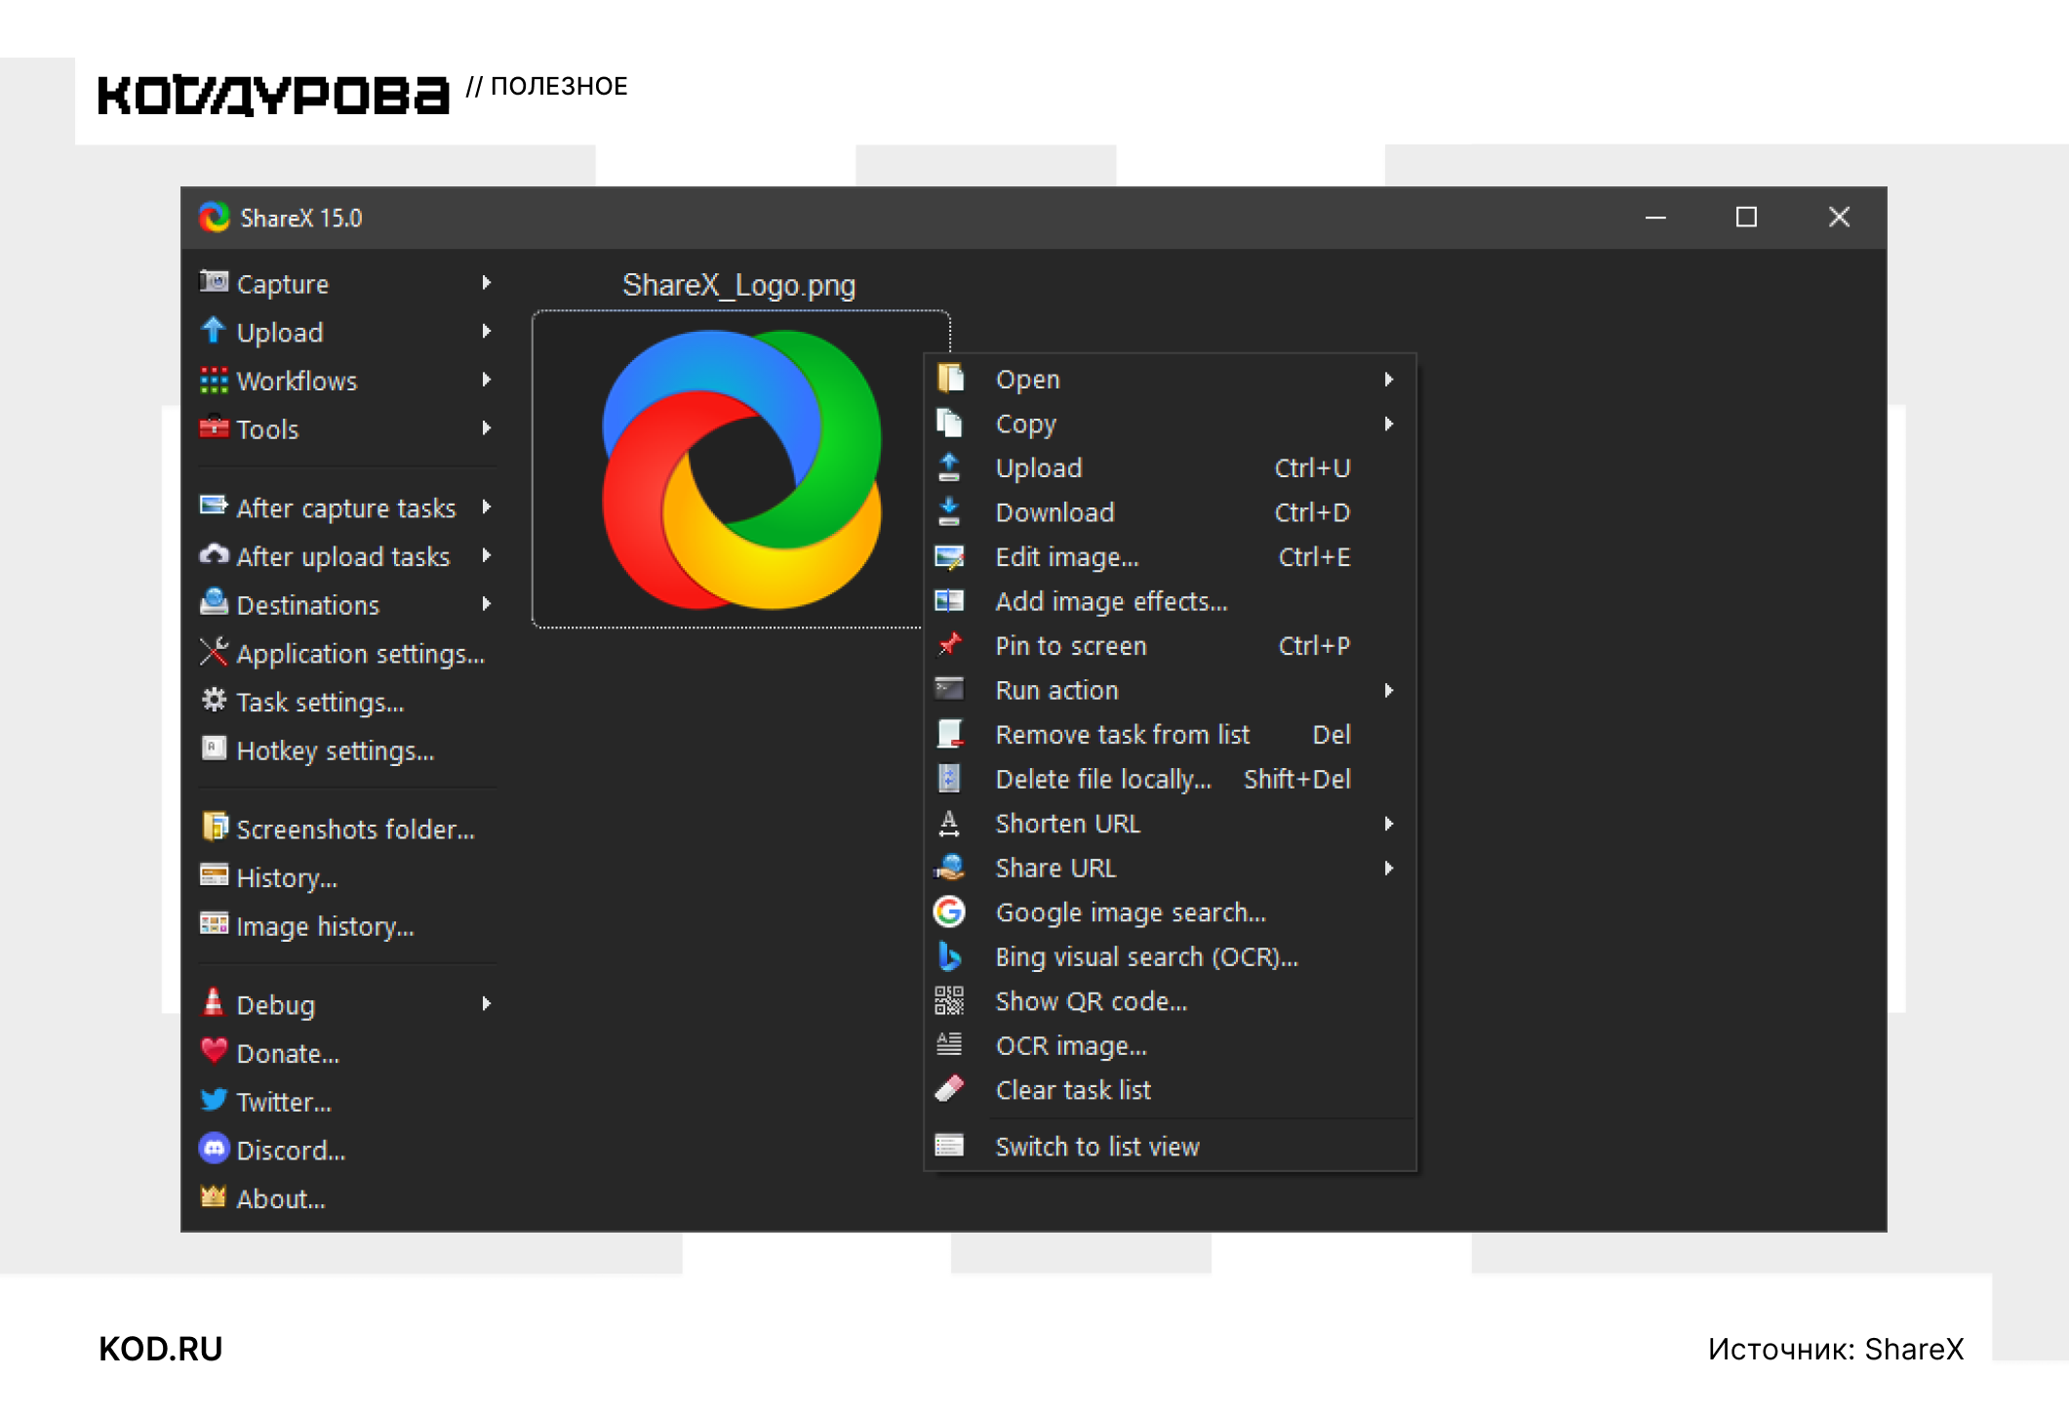Click the QR code icon in context menu
This screenshot has height=1418, width=2069.
pyautogui.click(x=949, y=1000)
